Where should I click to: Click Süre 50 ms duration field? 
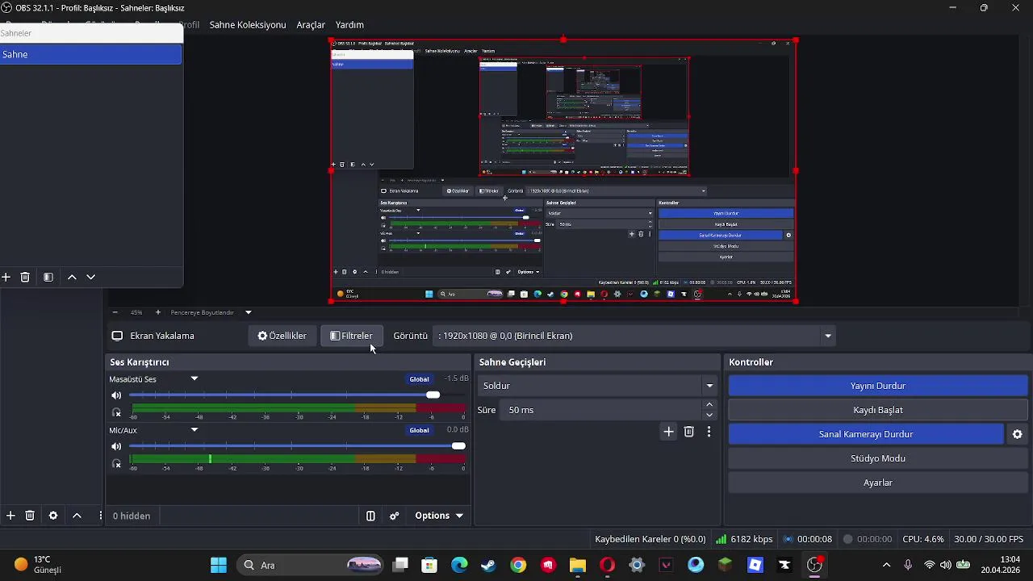pyautogui.click(x=600, y=410)
